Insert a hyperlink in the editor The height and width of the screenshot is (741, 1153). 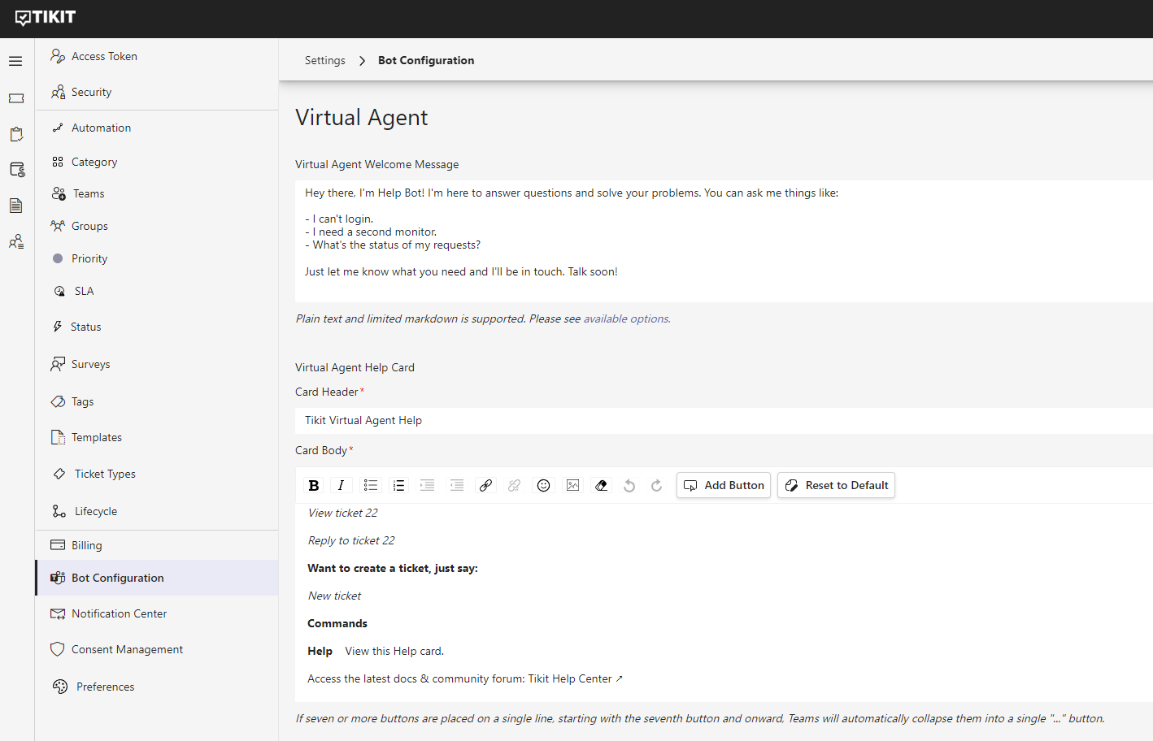click(485, 485)
